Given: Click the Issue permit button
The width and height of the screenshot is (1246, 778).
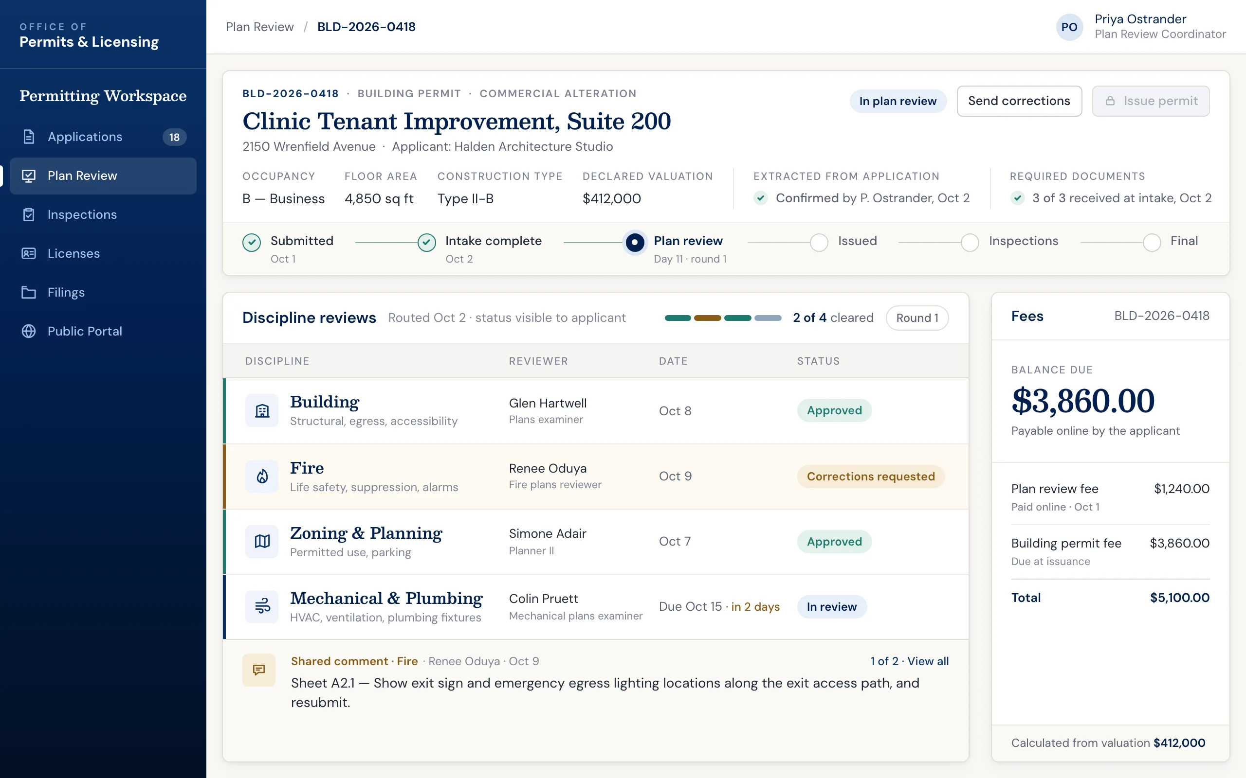Looking at the screenshot, I should tap(1151, 101).
